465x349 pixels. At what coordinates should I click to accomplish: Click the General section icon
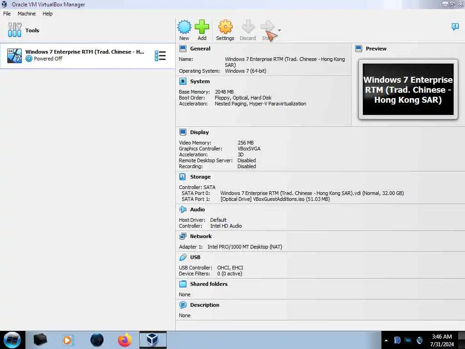183,48
